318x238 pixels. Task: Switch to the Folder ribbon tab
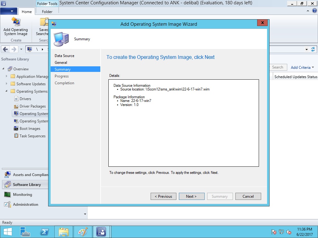pyautogui.click(x=47, y=11)
